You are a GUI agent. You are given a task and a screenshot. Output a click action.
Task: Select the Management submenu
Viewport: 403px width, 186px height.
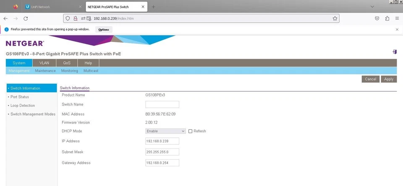19,71
